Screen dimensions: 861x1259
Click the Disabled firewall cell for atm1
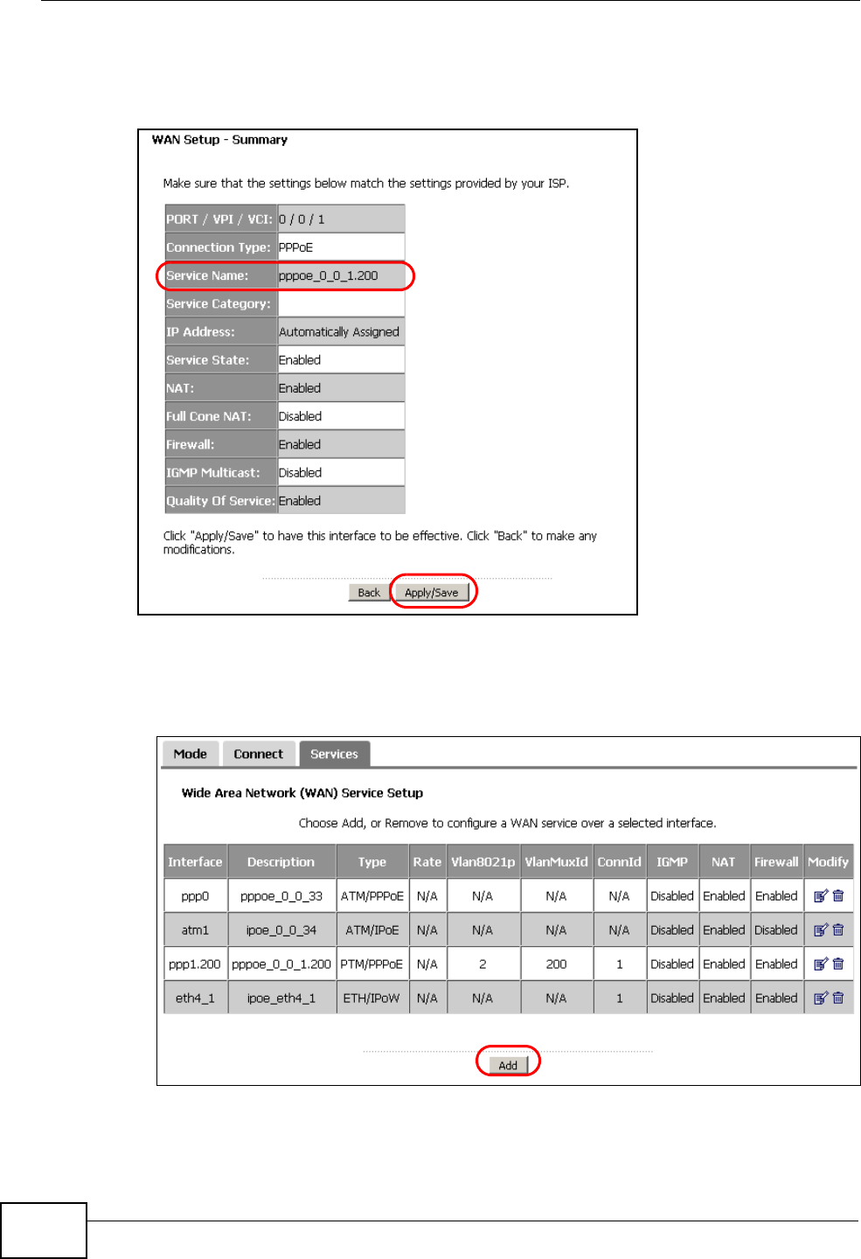776,930
